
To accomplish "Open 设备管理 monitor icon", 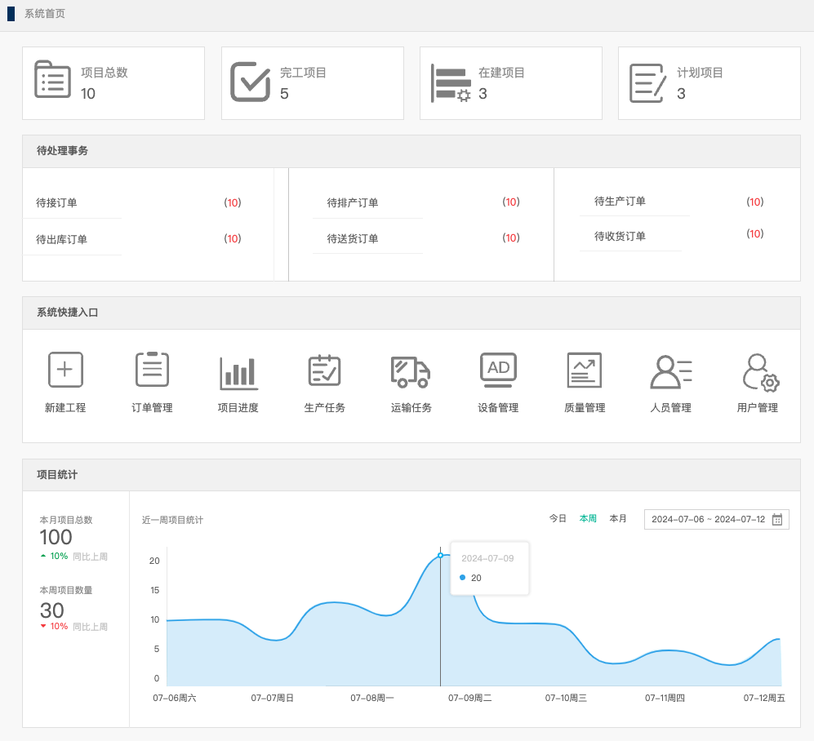I will click(x=498, y=370).
